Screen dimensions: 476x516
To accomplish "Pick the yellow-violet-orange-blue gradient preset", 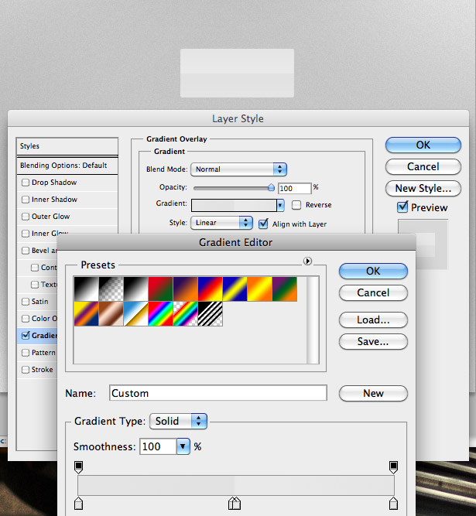I will (x=87, y=313).
